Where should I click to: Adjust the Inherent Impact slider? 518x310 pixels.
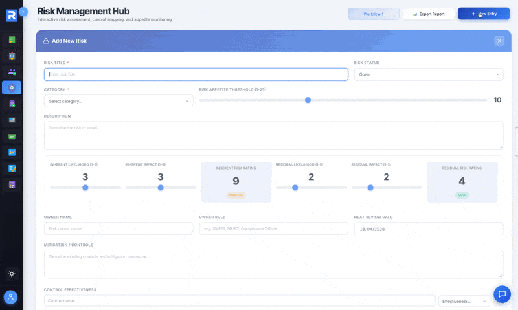(161, 188)
